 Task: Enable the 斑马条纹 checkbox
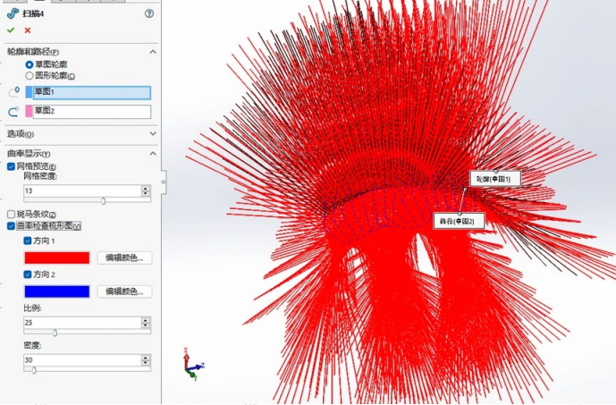[11, 214]
